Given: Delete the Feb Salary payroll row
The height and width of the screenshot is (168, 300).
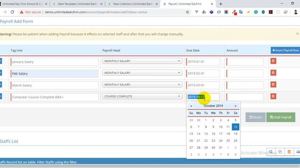Looking at the screenshot, I should click(x=273, y=73).
